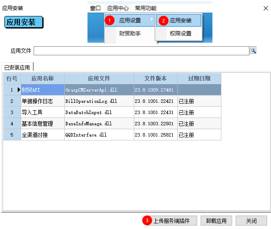271x229 pixels.
Task: Click 已注册 in the 基本信息管理 row
Action: coord(199,124)
